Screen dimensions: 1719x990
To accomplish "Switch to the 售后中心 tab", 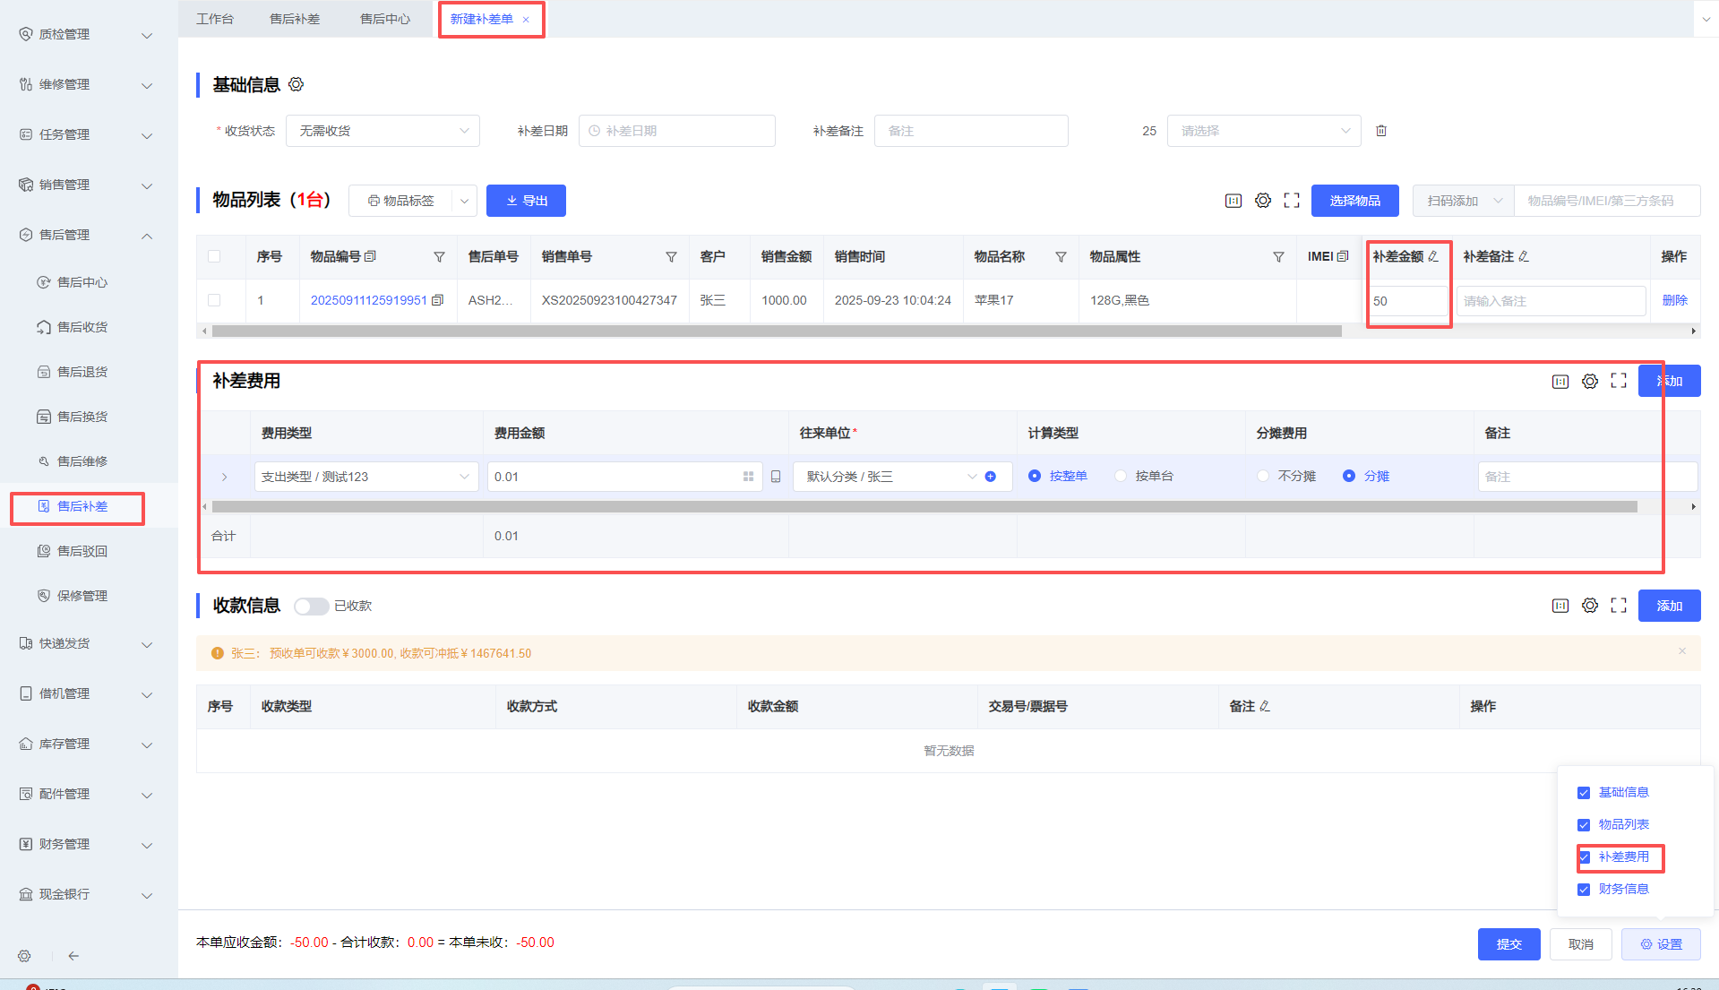I will point(385,19).
